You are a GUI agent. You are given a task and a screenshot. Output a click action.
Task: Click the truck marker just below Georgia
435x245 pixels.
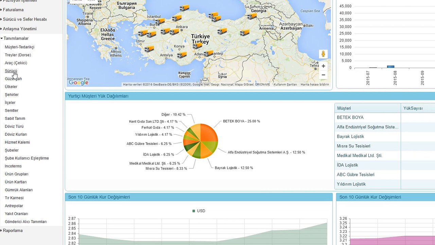[252, 16]
